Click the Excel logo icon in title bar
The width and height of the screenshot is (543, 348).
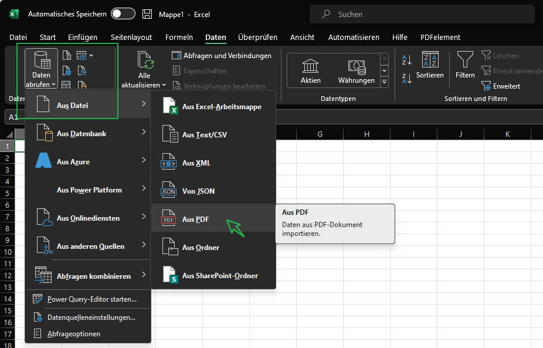coord(13,14)
